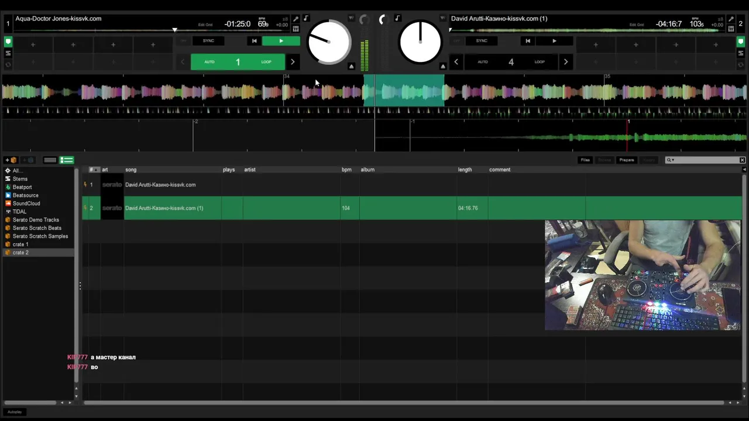
Task: Play deck 1 track
Action: coord(281,41)
